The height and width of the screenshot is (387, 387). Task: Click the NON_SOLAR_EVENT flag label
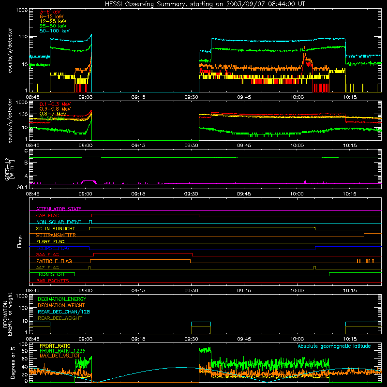[59, 222]
